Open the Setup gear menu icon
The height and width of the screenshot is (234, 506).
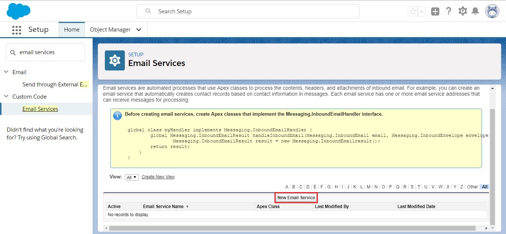(x=463, y=11)
